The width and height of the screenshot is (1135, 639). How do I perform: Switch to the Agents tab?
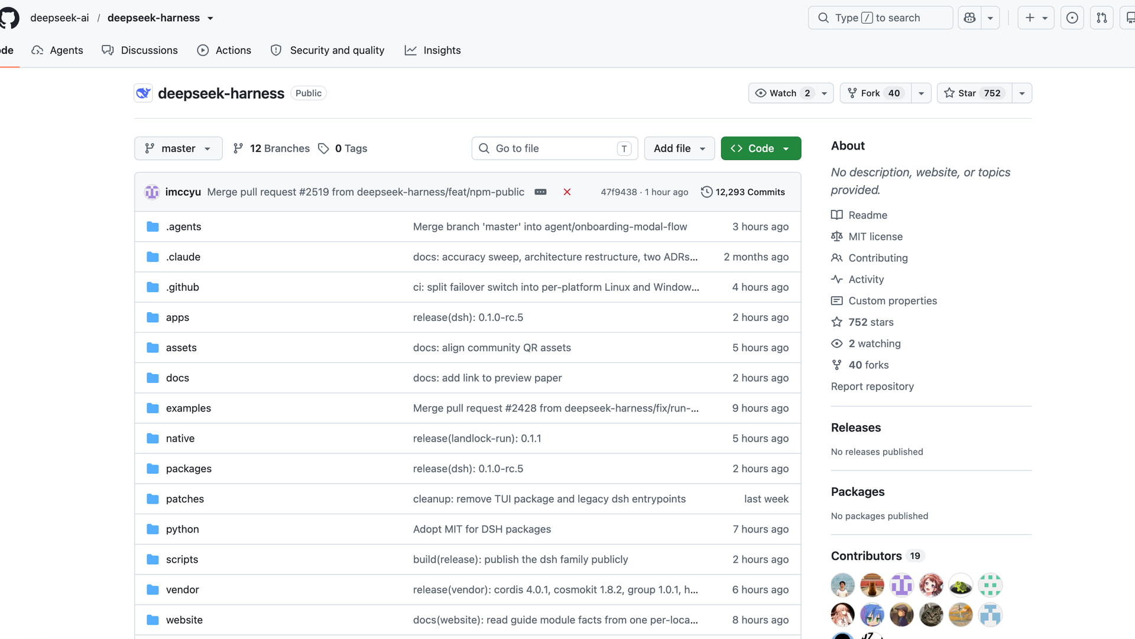tap(57, 50)
